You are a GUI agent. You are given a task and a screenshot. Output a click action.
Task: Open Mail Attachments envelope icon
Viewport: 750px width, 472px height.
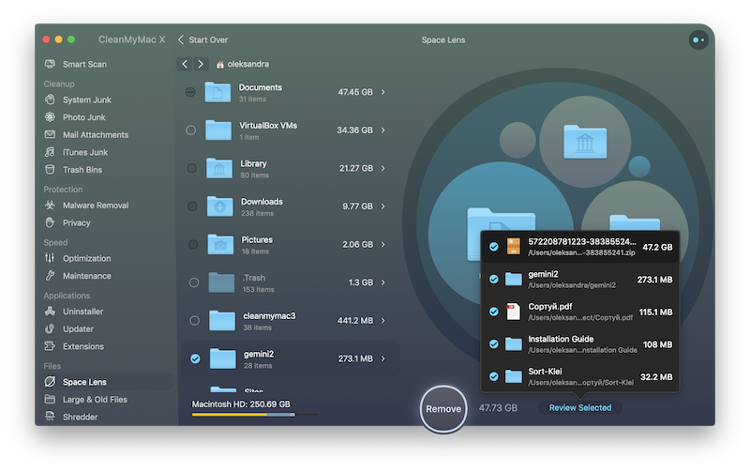(x=50, y=134)
